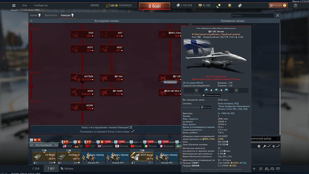Select the Италия nation tab
The width and height of the screenshot is (309, 174).
150,146
